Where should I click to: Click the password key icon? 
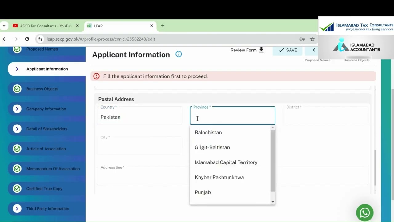[302, 39]
